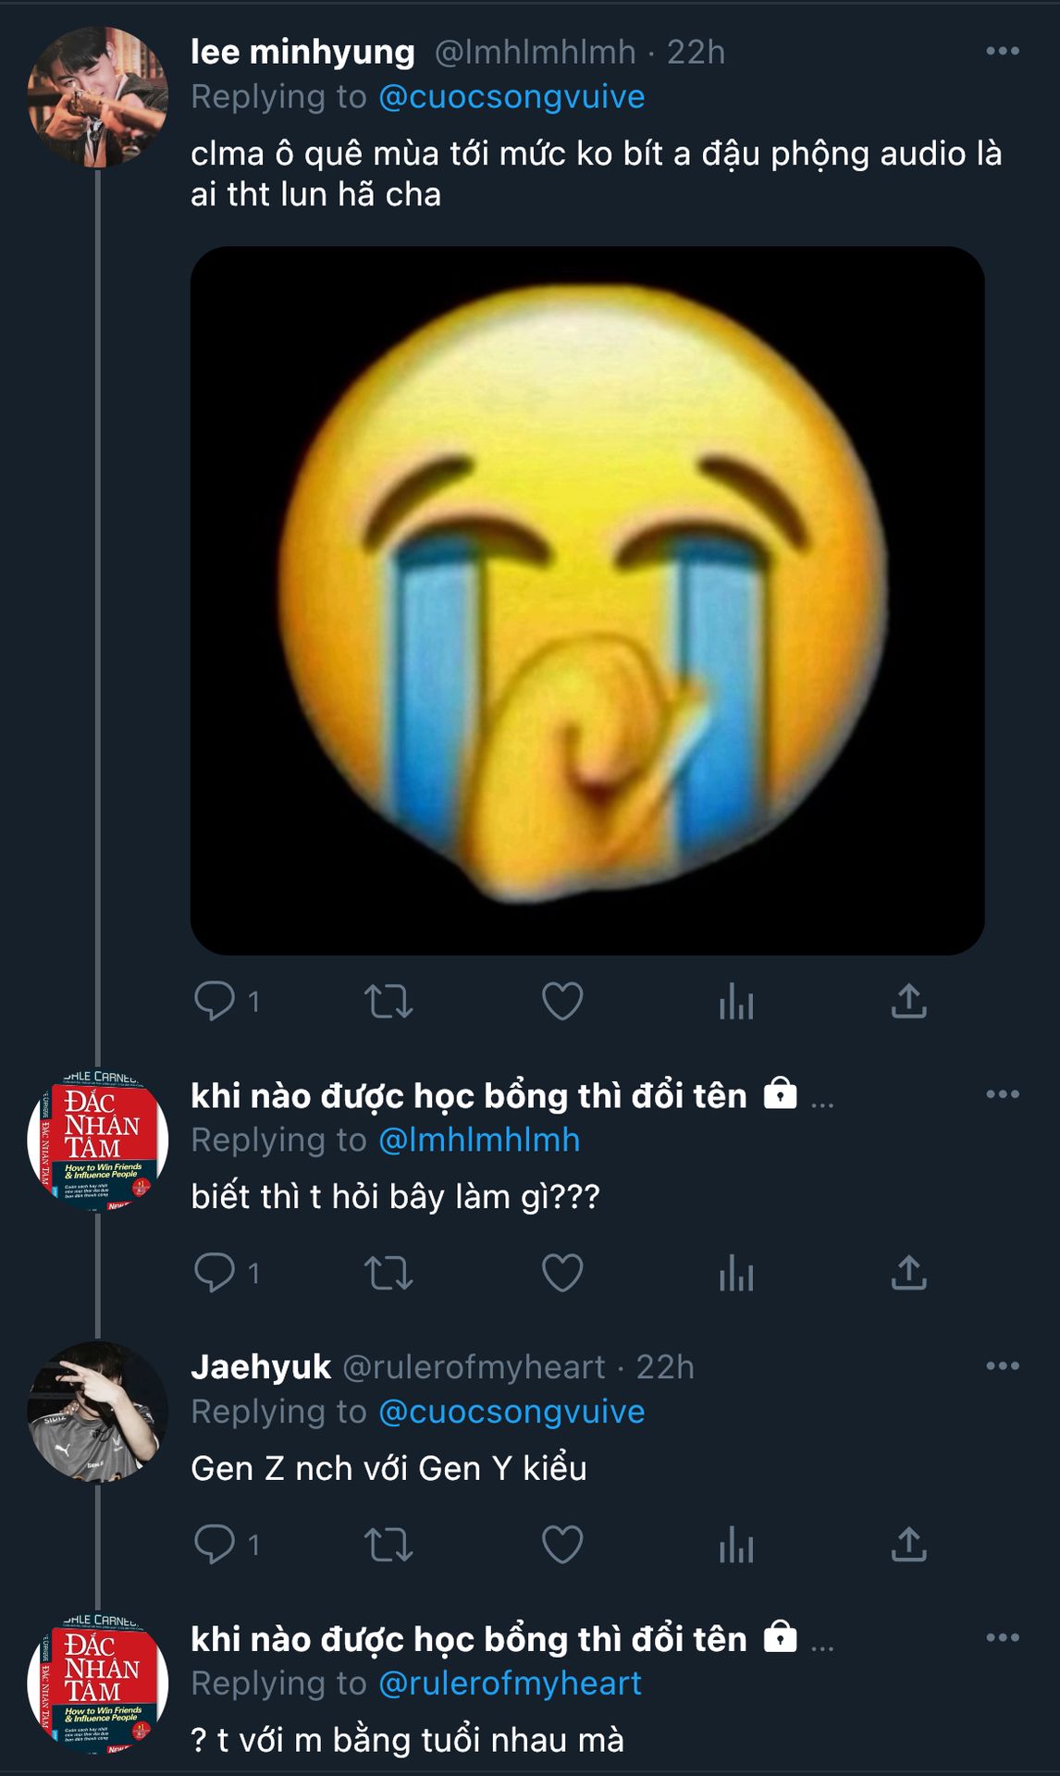Open the @cuocsongvuive mention under lee minhyung
This screenshot has height=1776, width=1060.
tap(512, 97)
